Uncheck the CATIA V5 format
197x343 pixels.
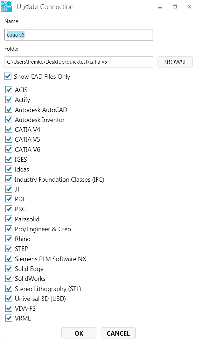coord(9,139)
